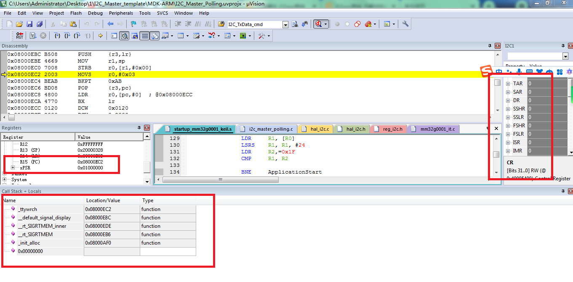Screen dimensions: 573x282
Task: Click the Step Into braces icon
Action: [x=58, y=36]
